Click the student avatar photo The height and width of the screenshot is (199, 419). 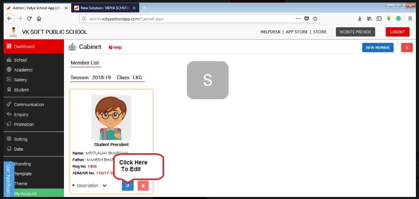[x=111, y=117]
